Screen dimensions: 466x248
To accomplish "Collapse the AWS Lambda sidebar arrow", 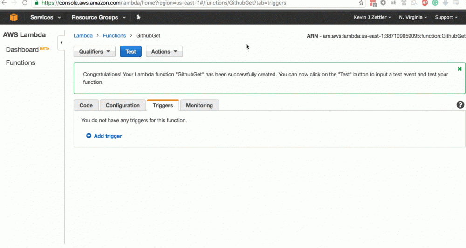I will [x=61, y=42].
